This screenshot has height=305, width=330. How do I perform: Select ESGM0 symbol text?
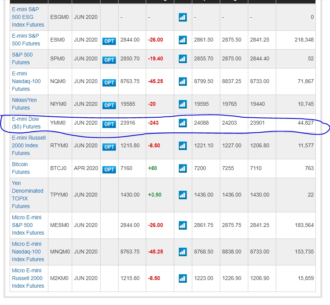point(59,17)
